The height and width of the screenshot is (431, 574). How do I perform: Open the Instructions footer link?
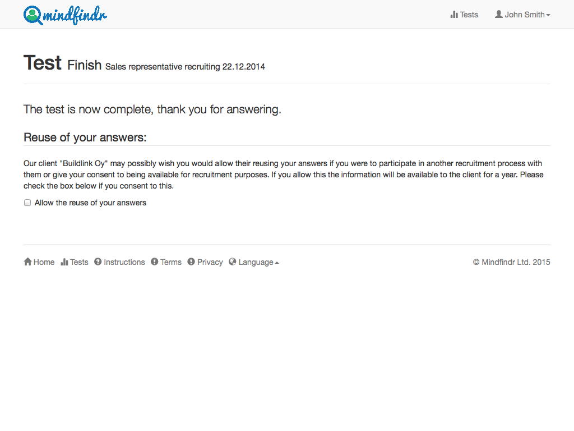[119, 262]
